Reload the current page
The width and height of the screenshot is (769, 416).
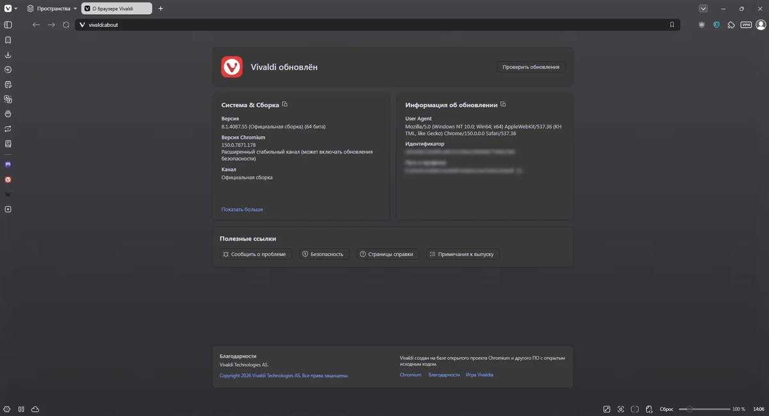point(66,25)
